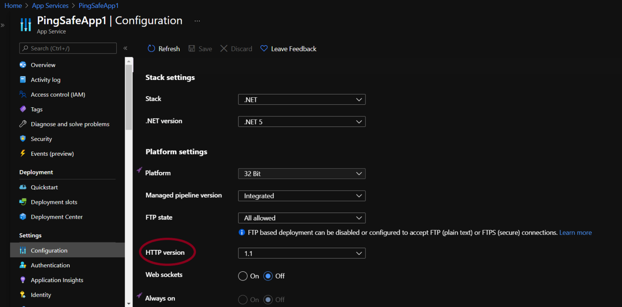The width and height of the screenshot is (622, 307).
Task: Click the Events lightning bolt icon
Action: point(23,154)
